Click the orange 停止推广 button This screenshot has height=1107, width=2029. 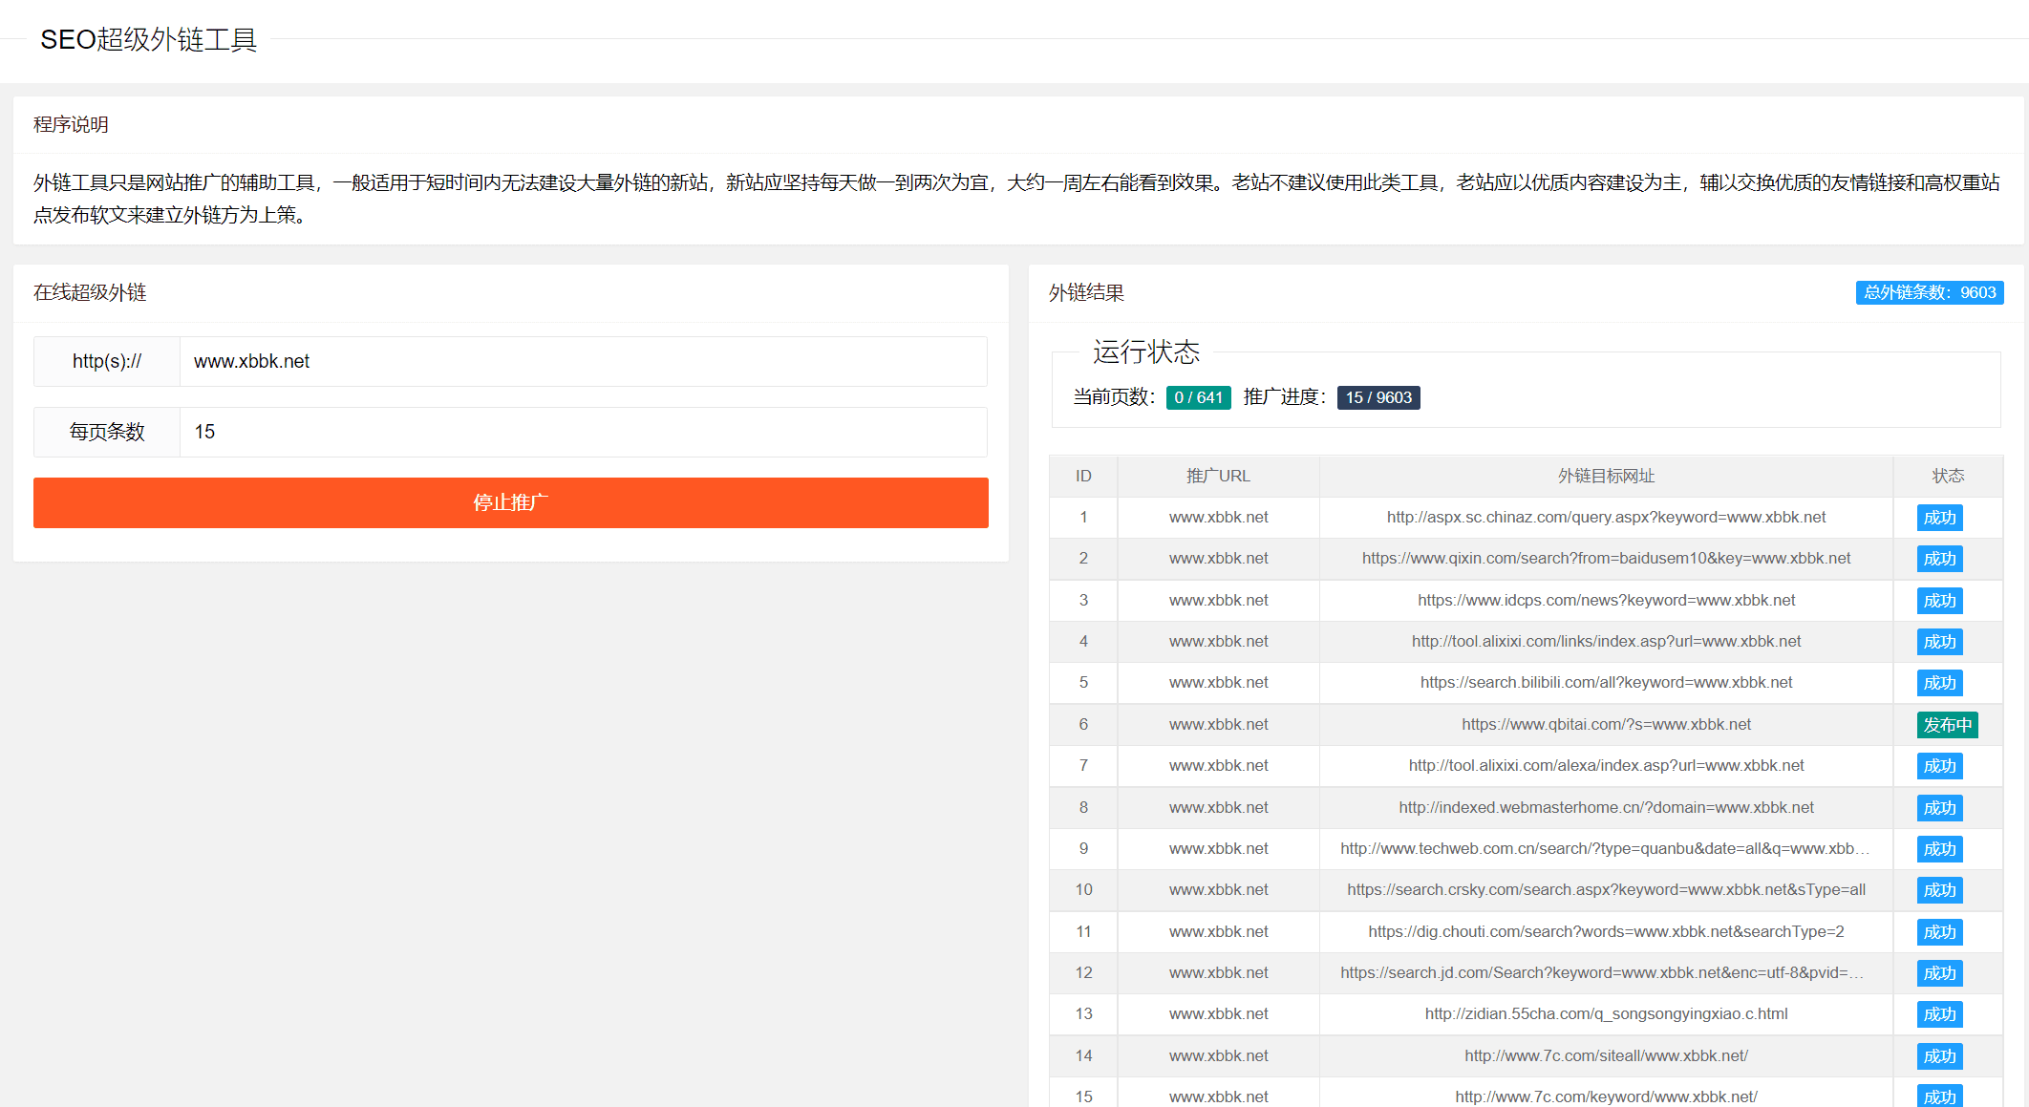[x=511, y=502]
